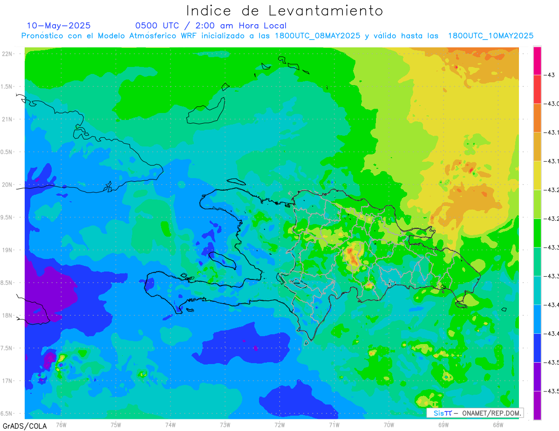559x431 pixels.
Task: Click the "ONAMET/REP.DOM." label box
Action: (474, 413)
